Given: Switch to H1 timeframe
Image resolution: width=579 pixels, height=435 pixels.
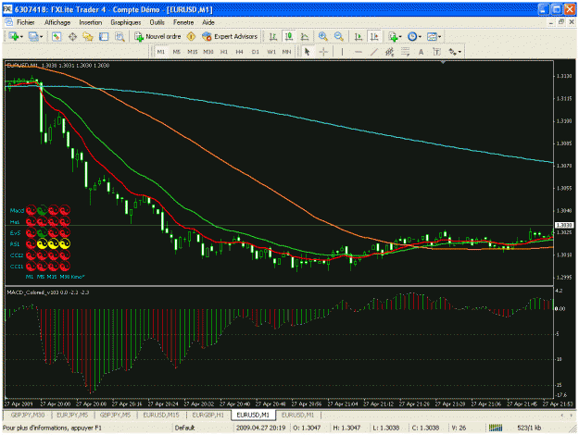Looking at the screenshot, I should point(224,52).
